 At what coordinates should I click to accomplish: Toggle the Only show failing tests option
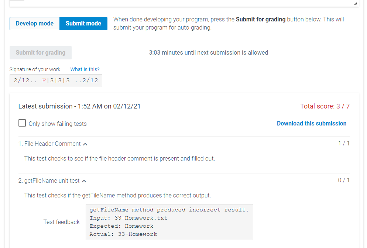point(22,123)
